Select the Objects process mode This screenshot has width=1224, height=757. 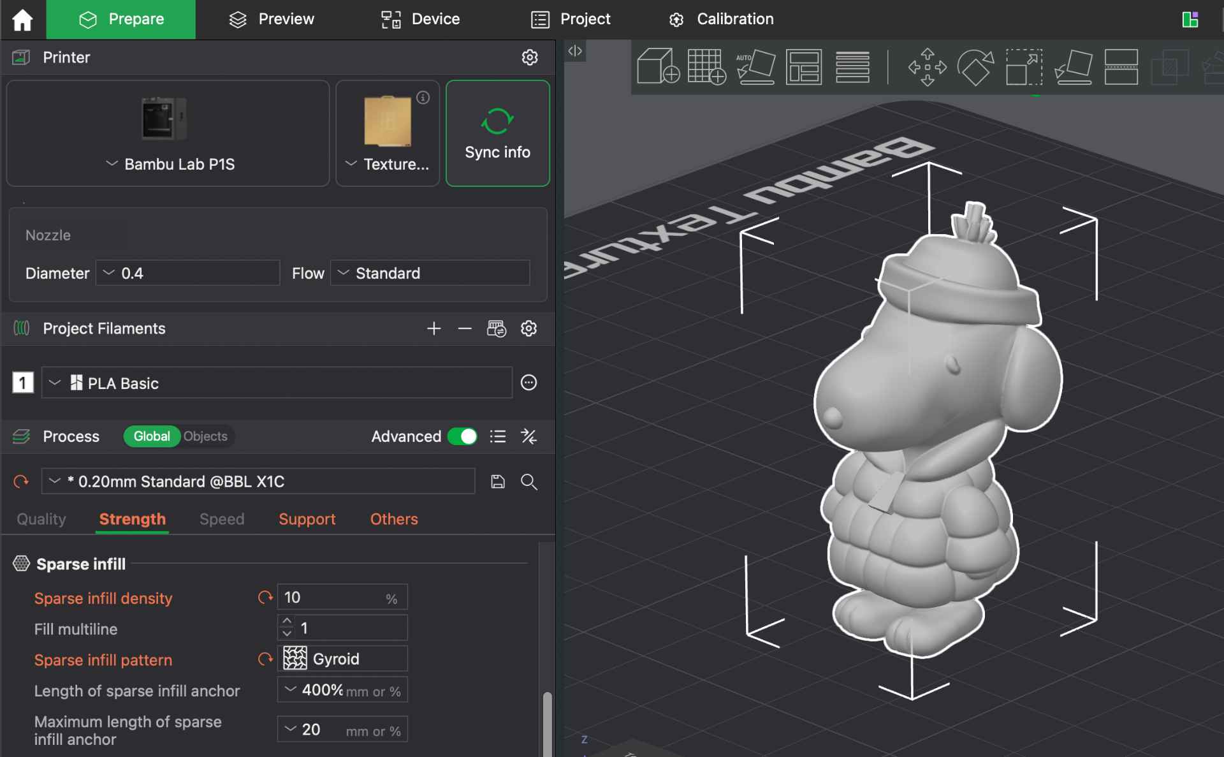click(x=205, y=436)
